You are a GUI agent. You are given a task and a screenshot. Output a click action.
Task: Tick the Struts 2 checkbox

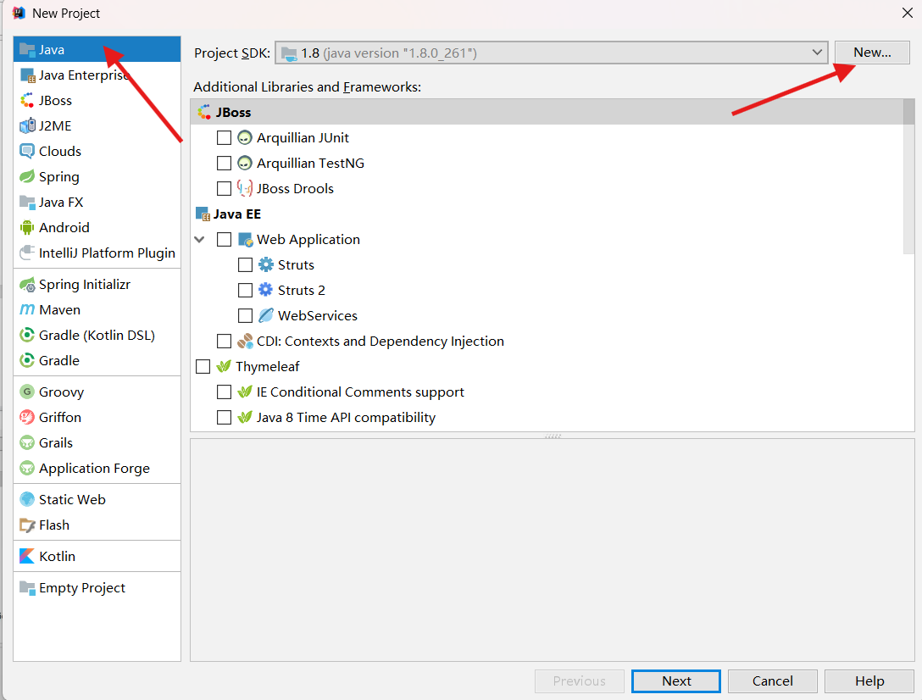(x=245, y=290)
